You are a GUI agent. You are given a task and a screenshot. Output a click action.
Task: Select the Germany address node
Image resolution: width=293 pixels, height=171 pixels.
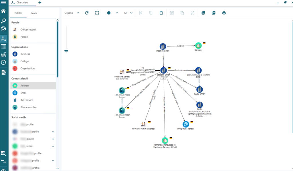pos(198,45)
